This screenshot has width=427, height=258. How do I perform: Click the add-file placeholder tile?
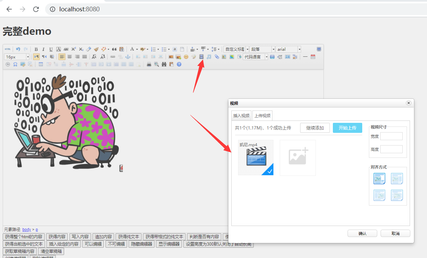[x=298, y=158]
